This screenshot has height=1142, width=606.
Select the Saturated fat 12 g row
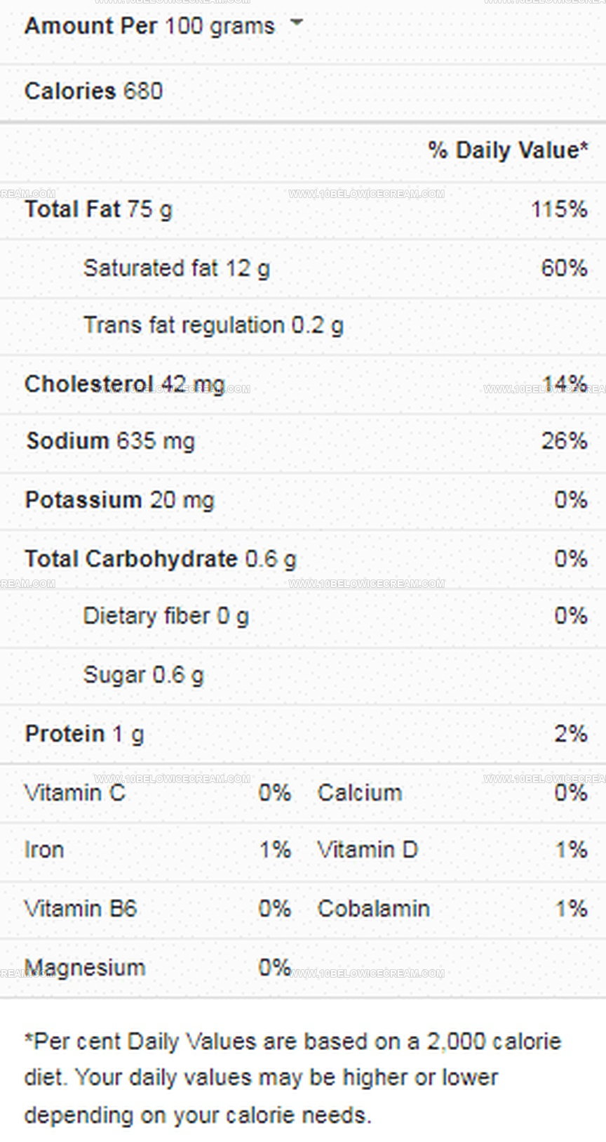[x=303, y=268]
